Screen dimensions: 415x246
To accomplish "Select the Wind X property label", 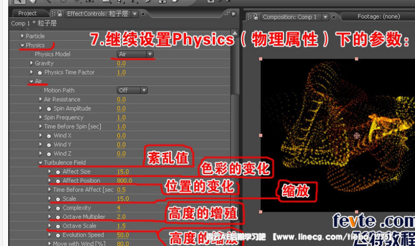I will [x=63, y=135].
